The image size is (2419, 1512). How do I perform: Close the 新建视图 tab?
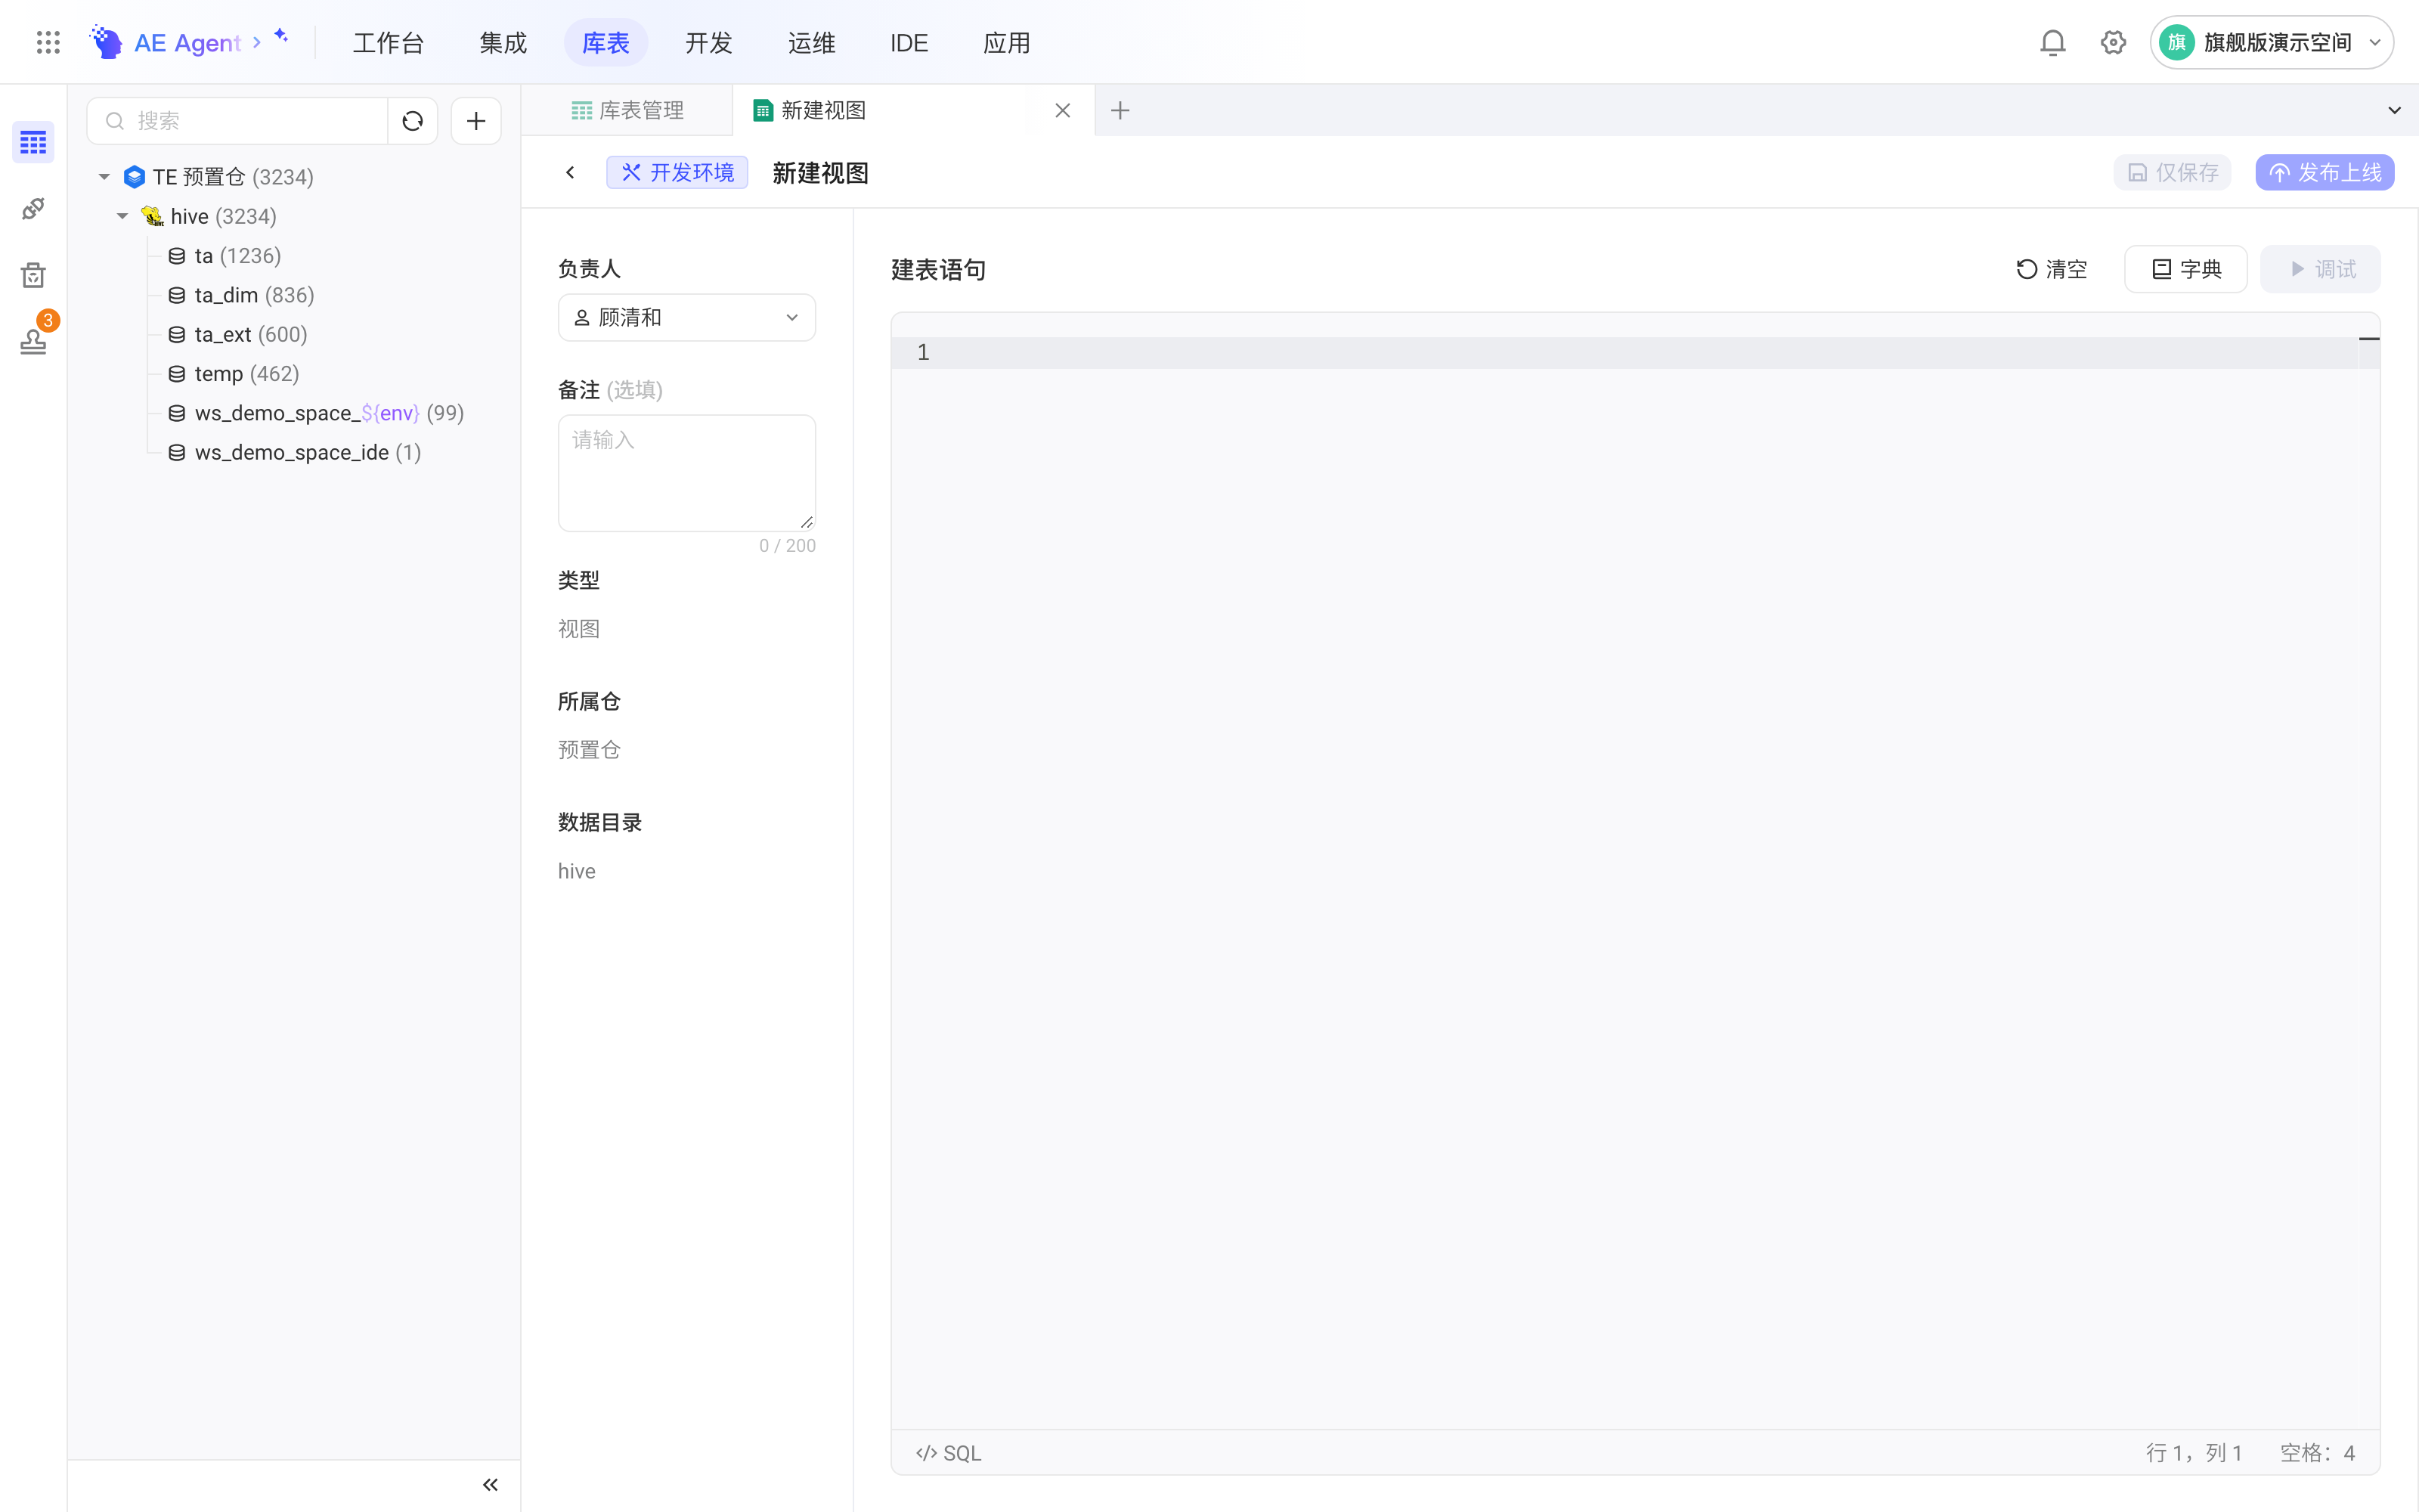[1063, 110]
